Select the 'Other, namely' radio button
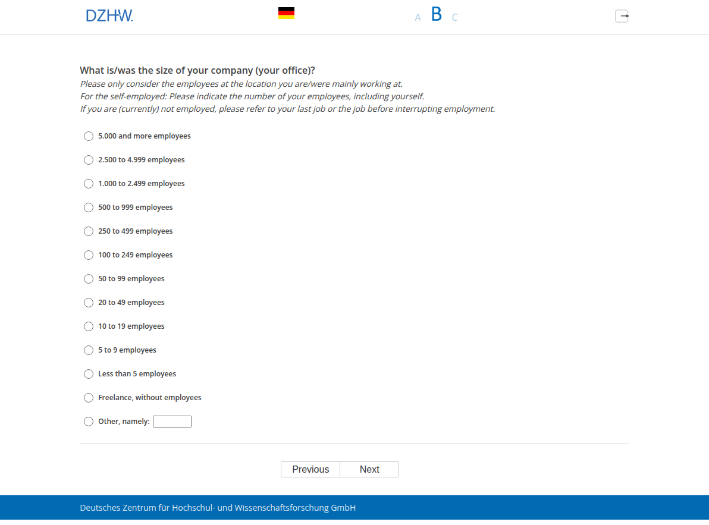 (89, 422)
